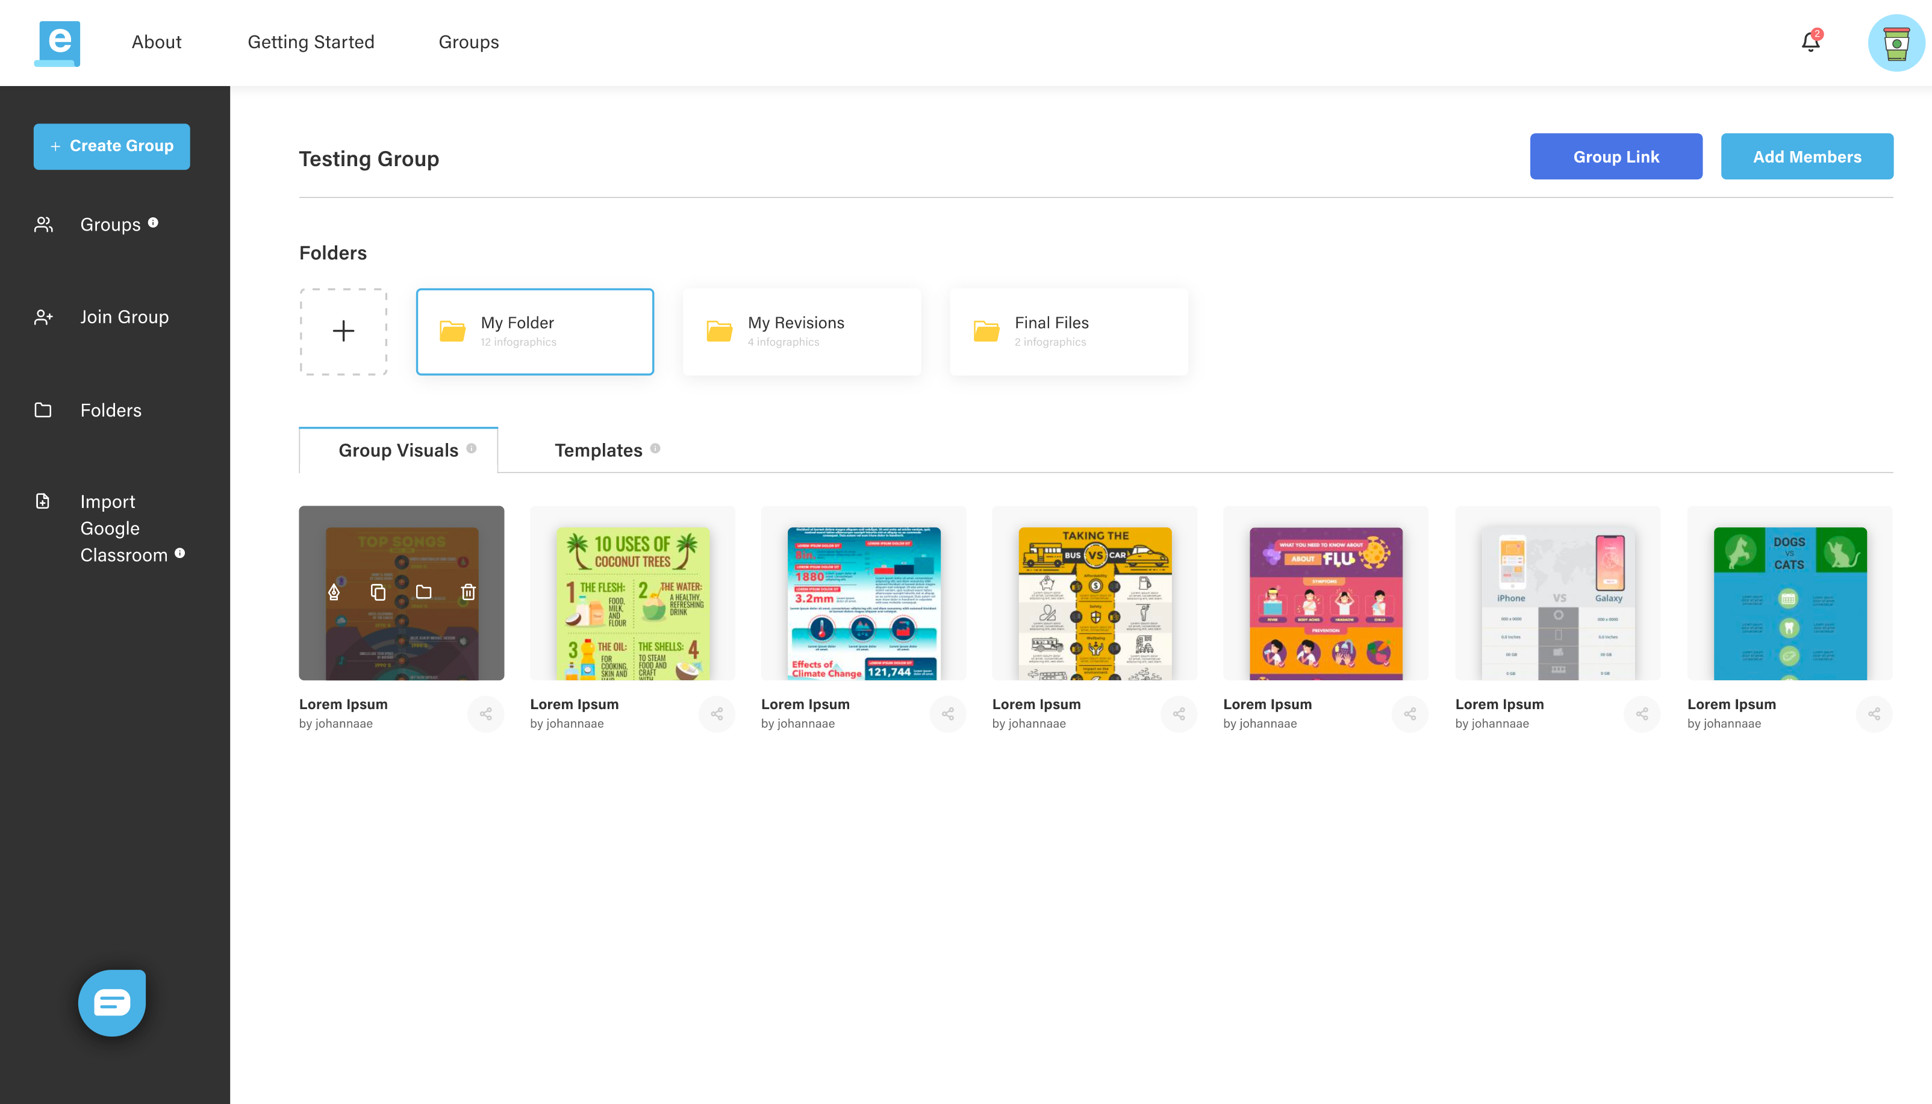The image size is (1932, 1104).
Task: Open Folders from the sidebar
Action: [111, 410]
